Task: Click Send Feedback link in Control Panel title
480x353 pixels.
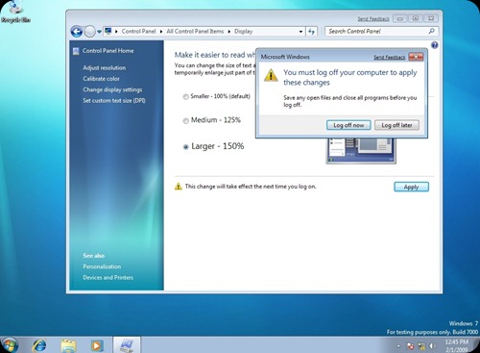Action: 373,19
